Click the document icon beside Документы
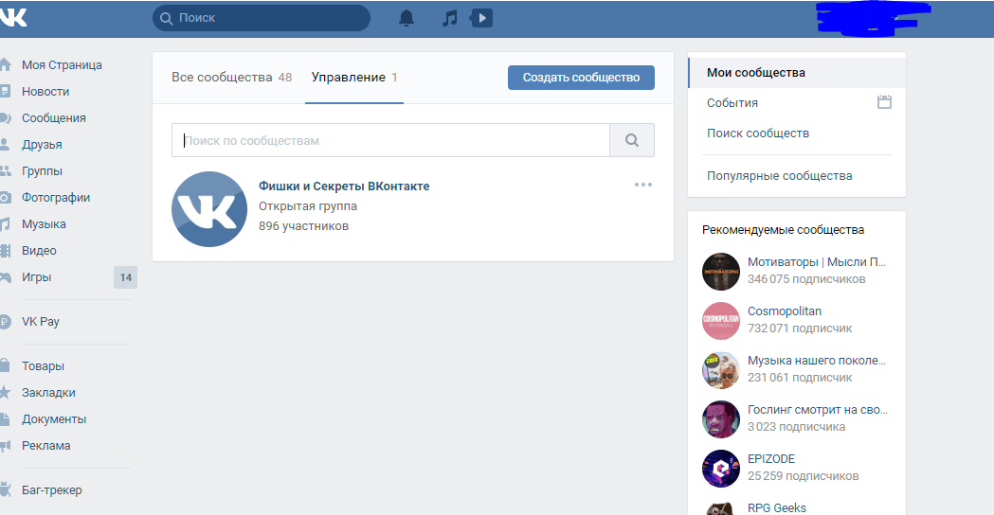 click(x=5, y=418)
